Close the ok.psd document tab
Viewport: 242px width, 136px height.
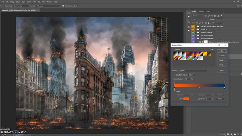[38, 10]
